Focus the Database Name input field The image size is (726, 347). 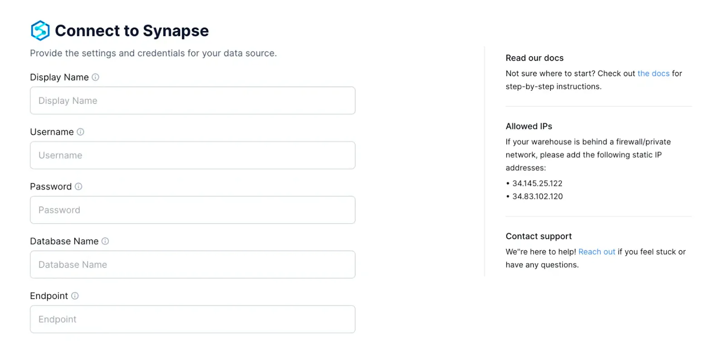click(192, 264)
